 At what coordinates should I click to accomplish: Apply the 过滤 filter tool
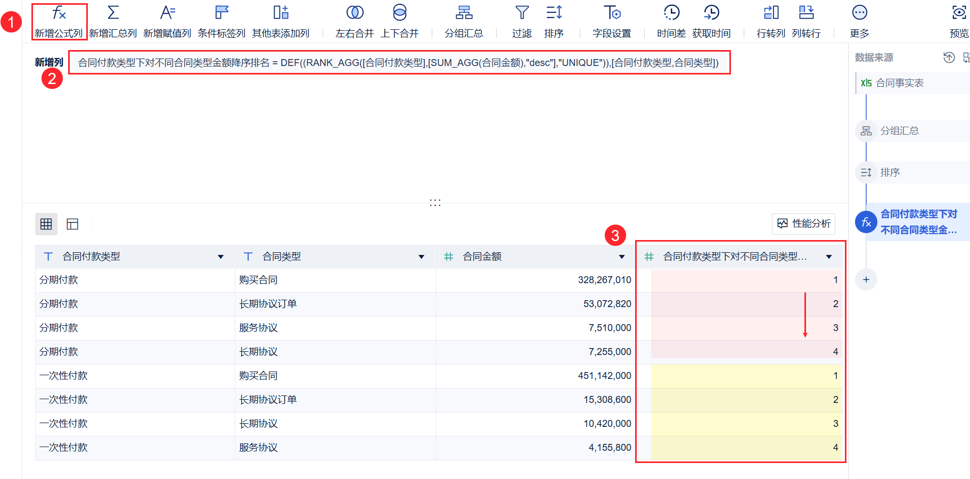coord(522,21)
